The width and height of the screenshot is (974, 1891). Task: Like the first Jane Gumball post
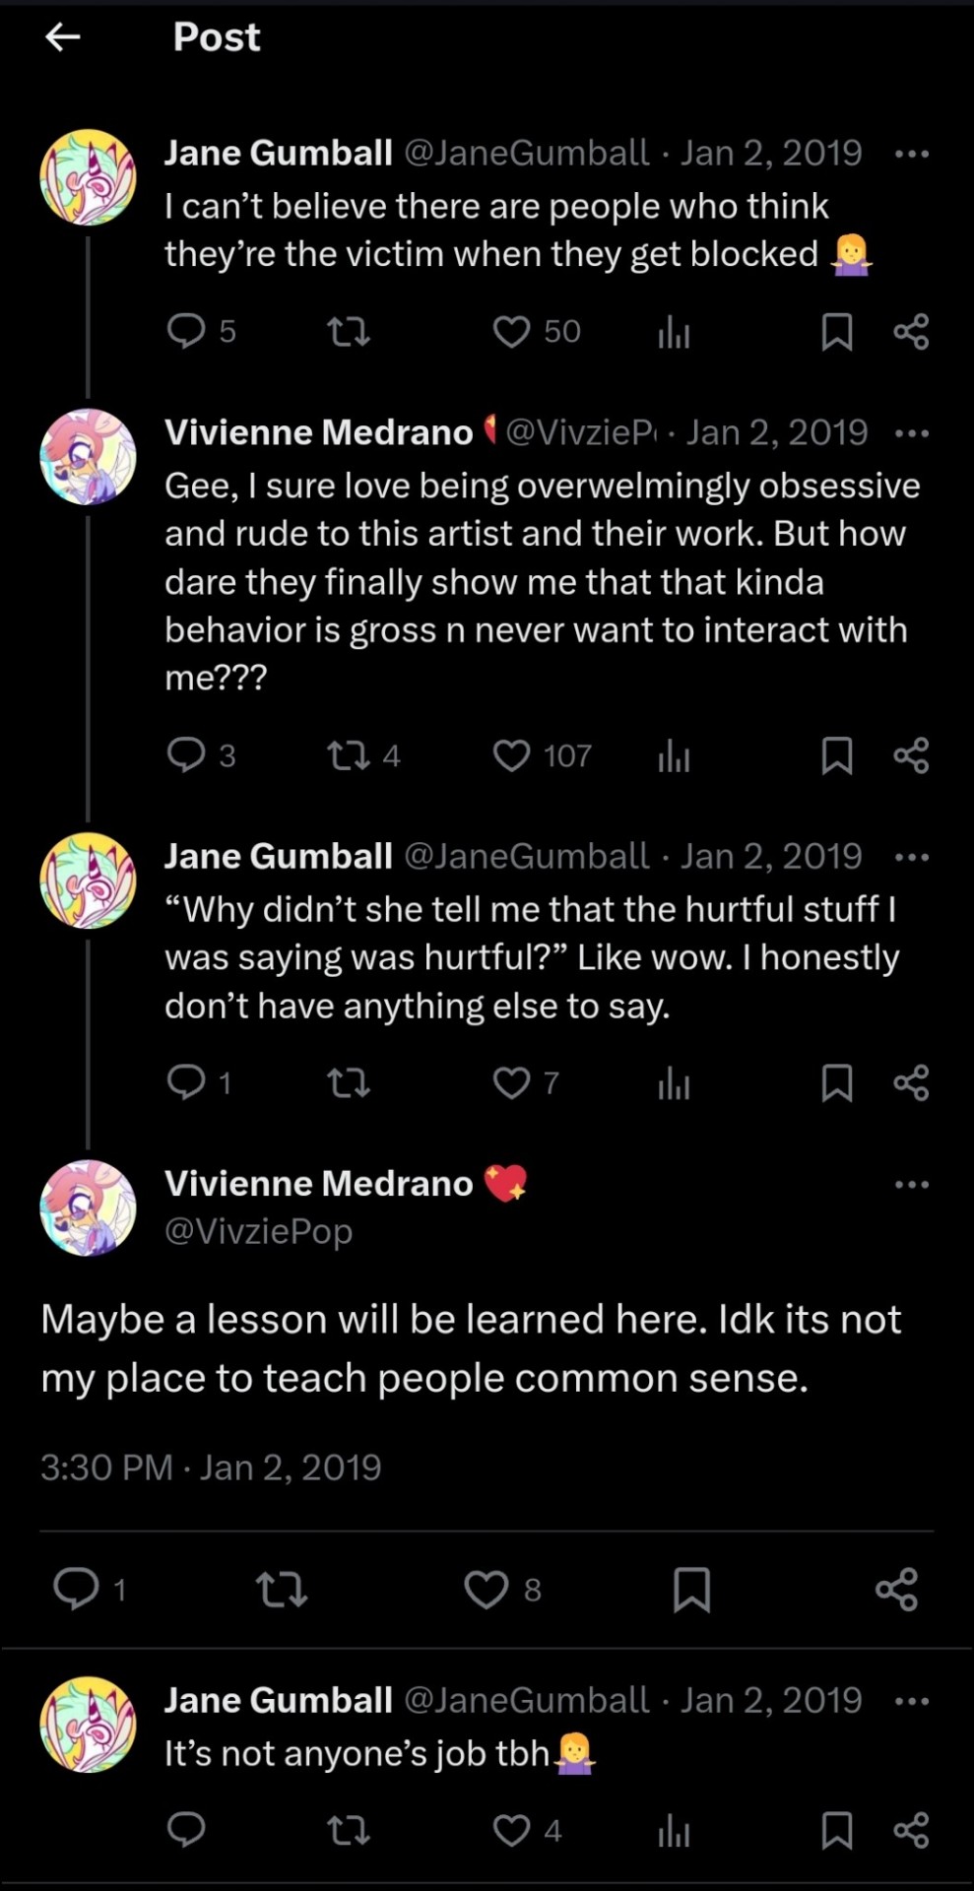pyautogui.click(x=511, y=332)
